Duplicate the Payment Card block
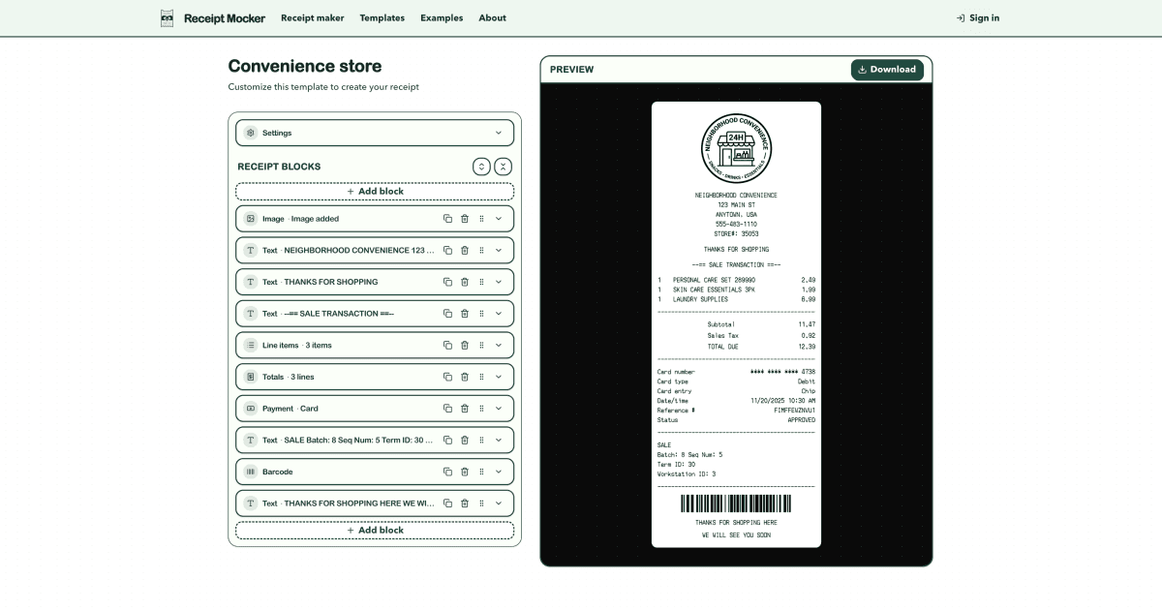The image size is (1162, 610). click(447, 409)
